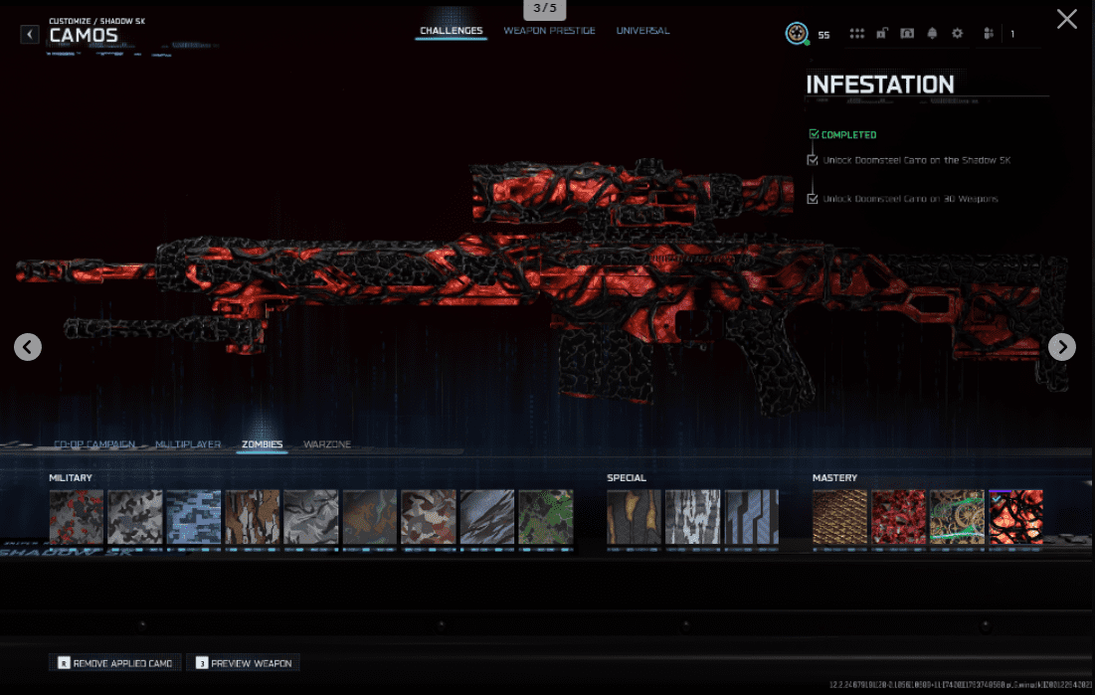The width and height of the screenshot is (1095, 695).
Task: Click Preview Weapon button
Action: (243, 663)
